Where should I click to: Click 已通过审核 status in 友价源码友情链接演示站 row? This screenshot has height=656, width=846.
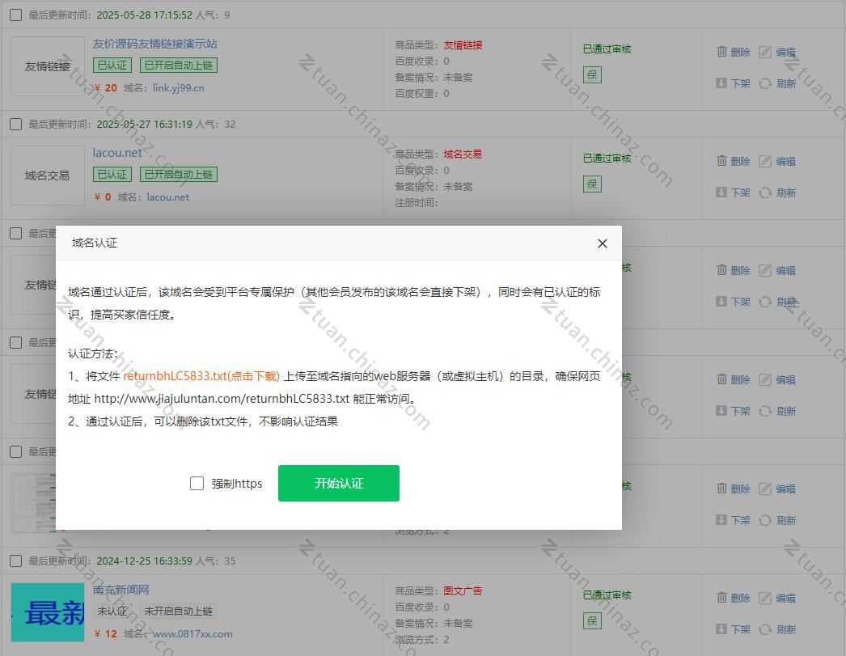[x=607, y=49]
